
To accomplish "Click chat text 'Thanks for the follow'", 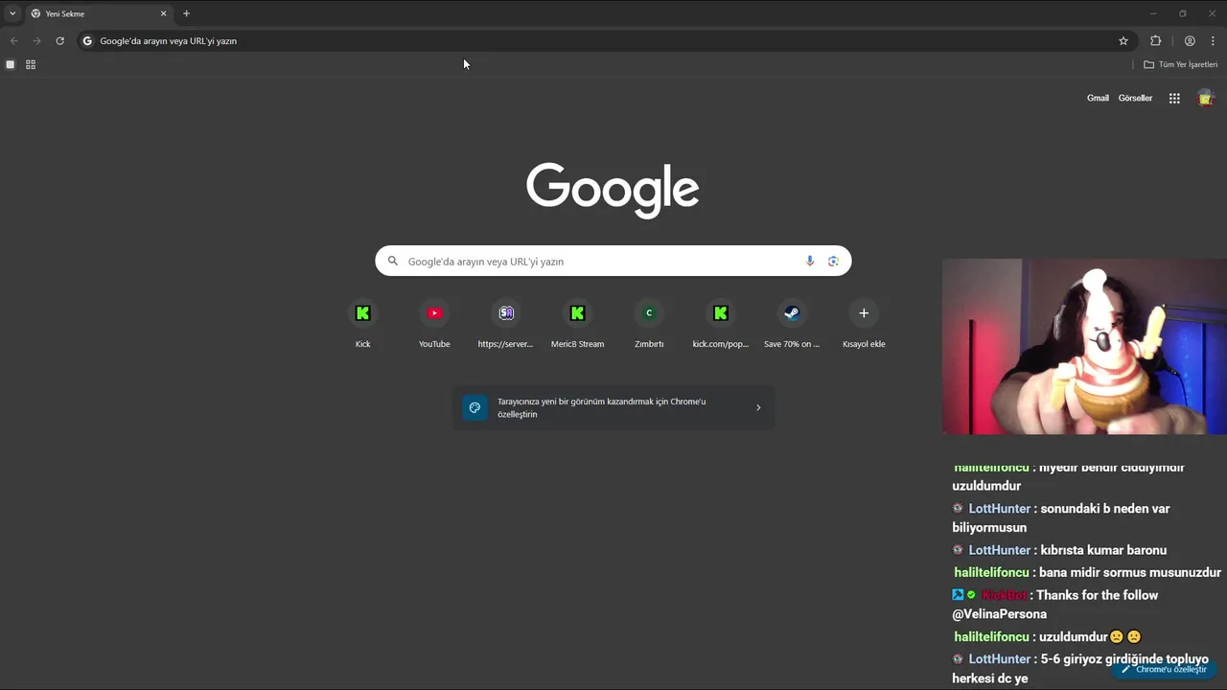I will pyautogui.click(x=1098, y=595).
